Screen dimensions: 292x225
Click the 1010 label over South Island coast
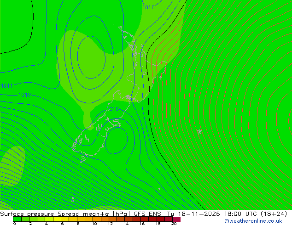pyautogui.click(x=112, y=109)
